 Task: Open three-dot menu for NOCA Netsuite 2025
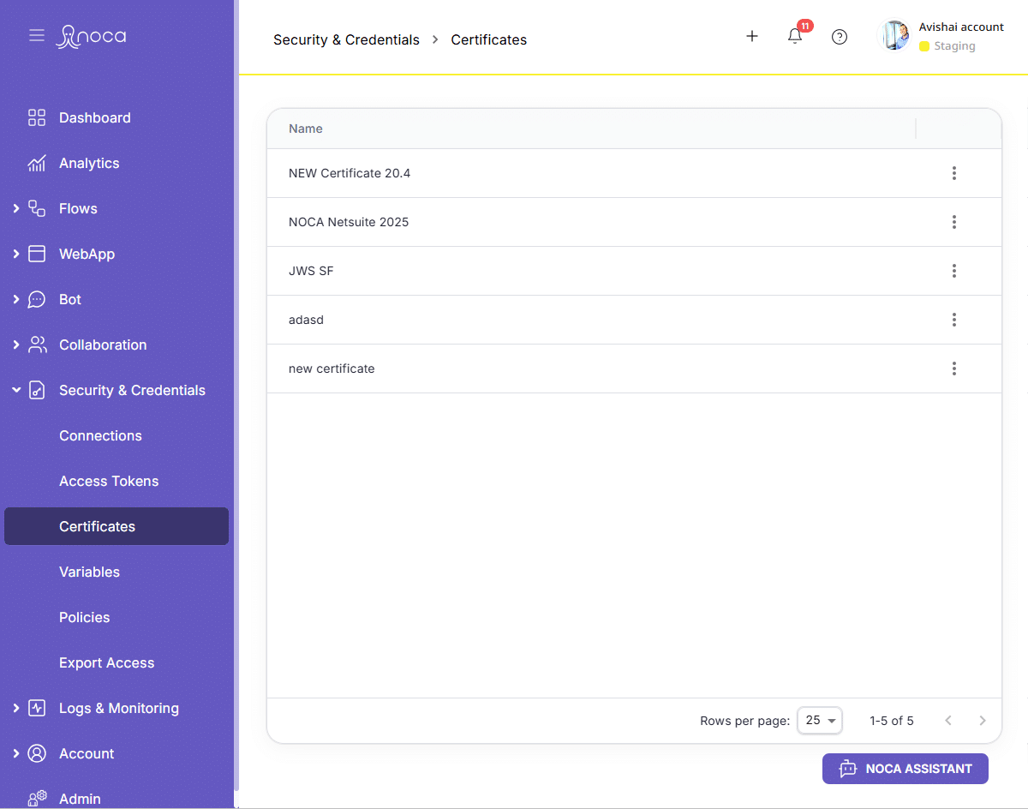click(x=953, y=222)
